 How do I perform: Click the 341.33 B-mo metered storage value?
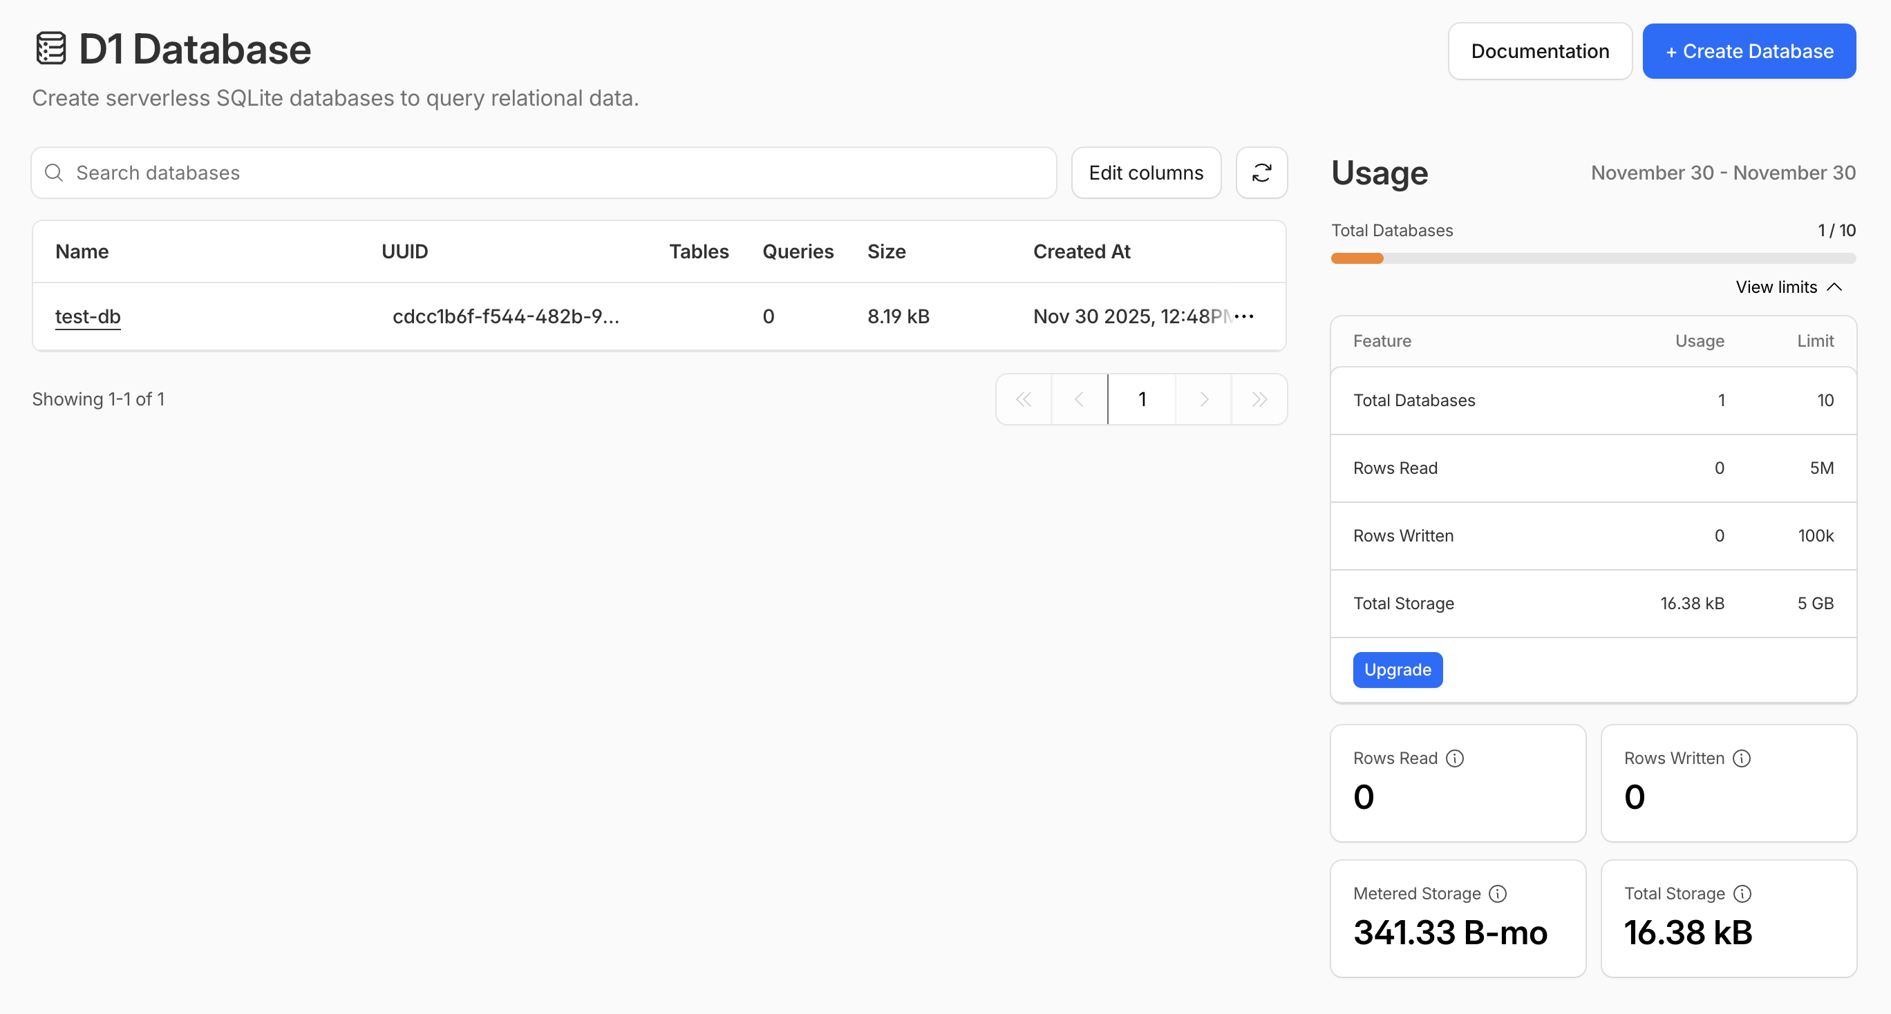pyautogui.click(x=1450, y=932)
